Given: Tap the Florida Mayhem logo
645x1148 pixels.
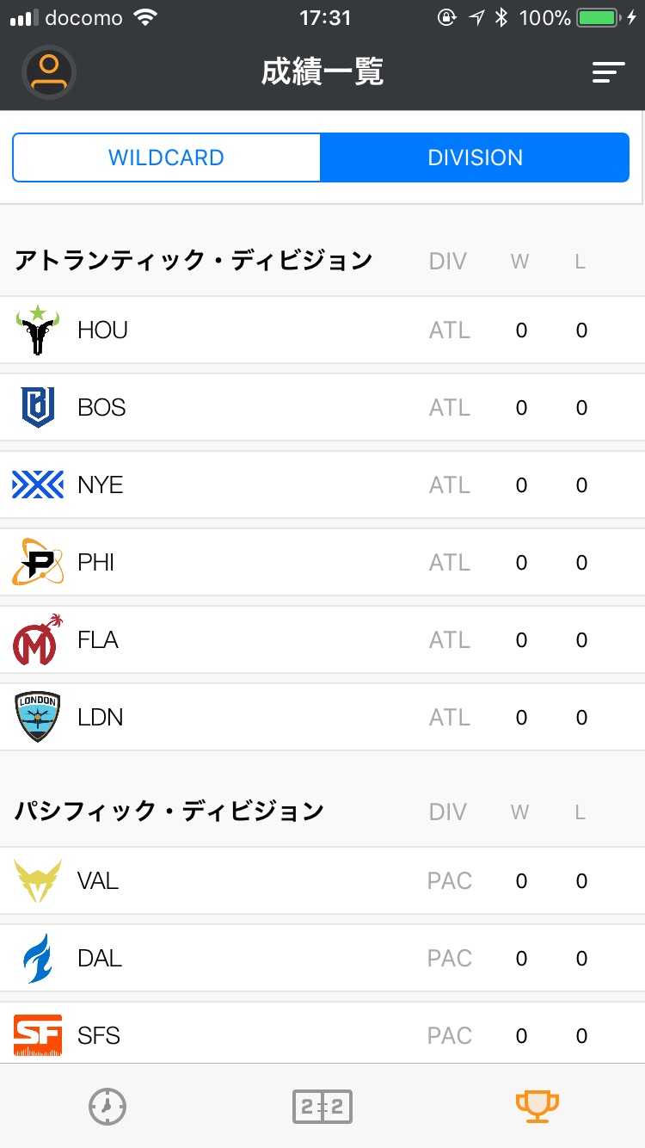Looking at the screenshot, I should tap(38, 639).
